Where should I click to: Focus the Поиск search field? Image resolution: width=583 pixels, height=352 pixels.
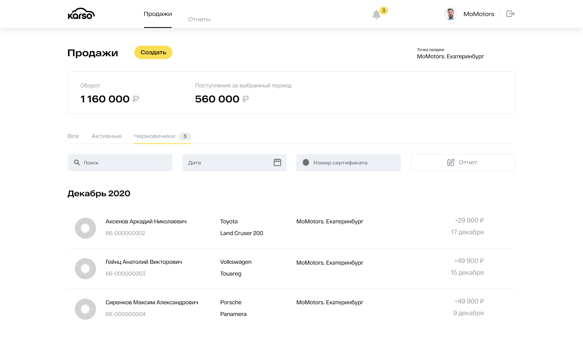(x=120, y=162)
